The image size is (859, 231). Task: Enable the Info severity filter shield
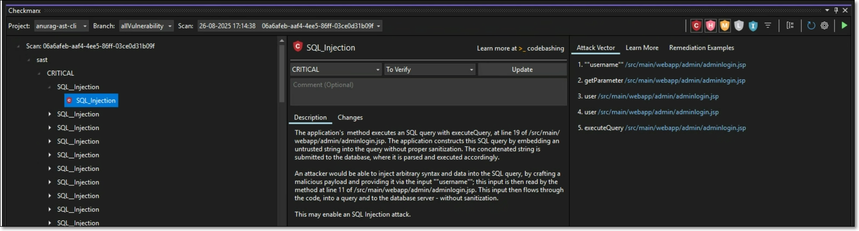pos(753,26)
